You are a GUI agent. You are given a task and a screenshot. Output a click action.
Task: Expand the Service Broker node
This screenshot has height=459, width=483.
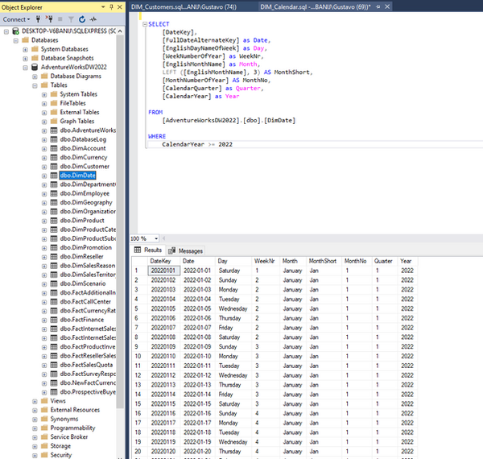pyautogui.click(x=35, y=437)
